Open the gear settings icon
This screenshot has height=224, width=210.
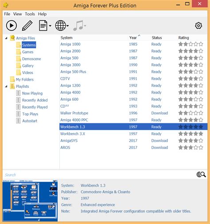click(x=198, y=26)
